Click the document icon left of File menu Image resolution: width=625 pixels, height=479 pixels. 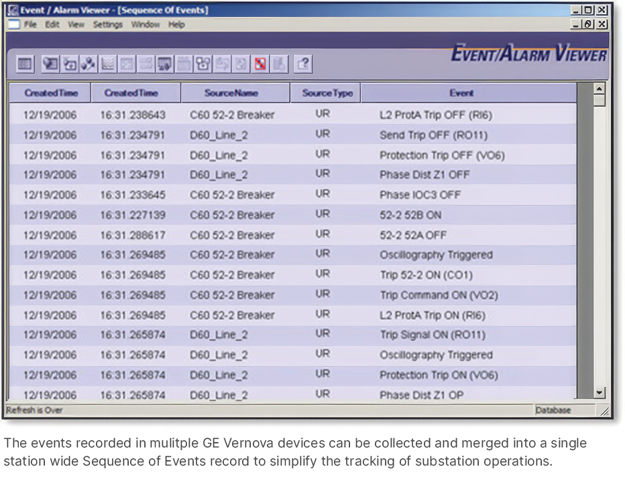point(13,24)
